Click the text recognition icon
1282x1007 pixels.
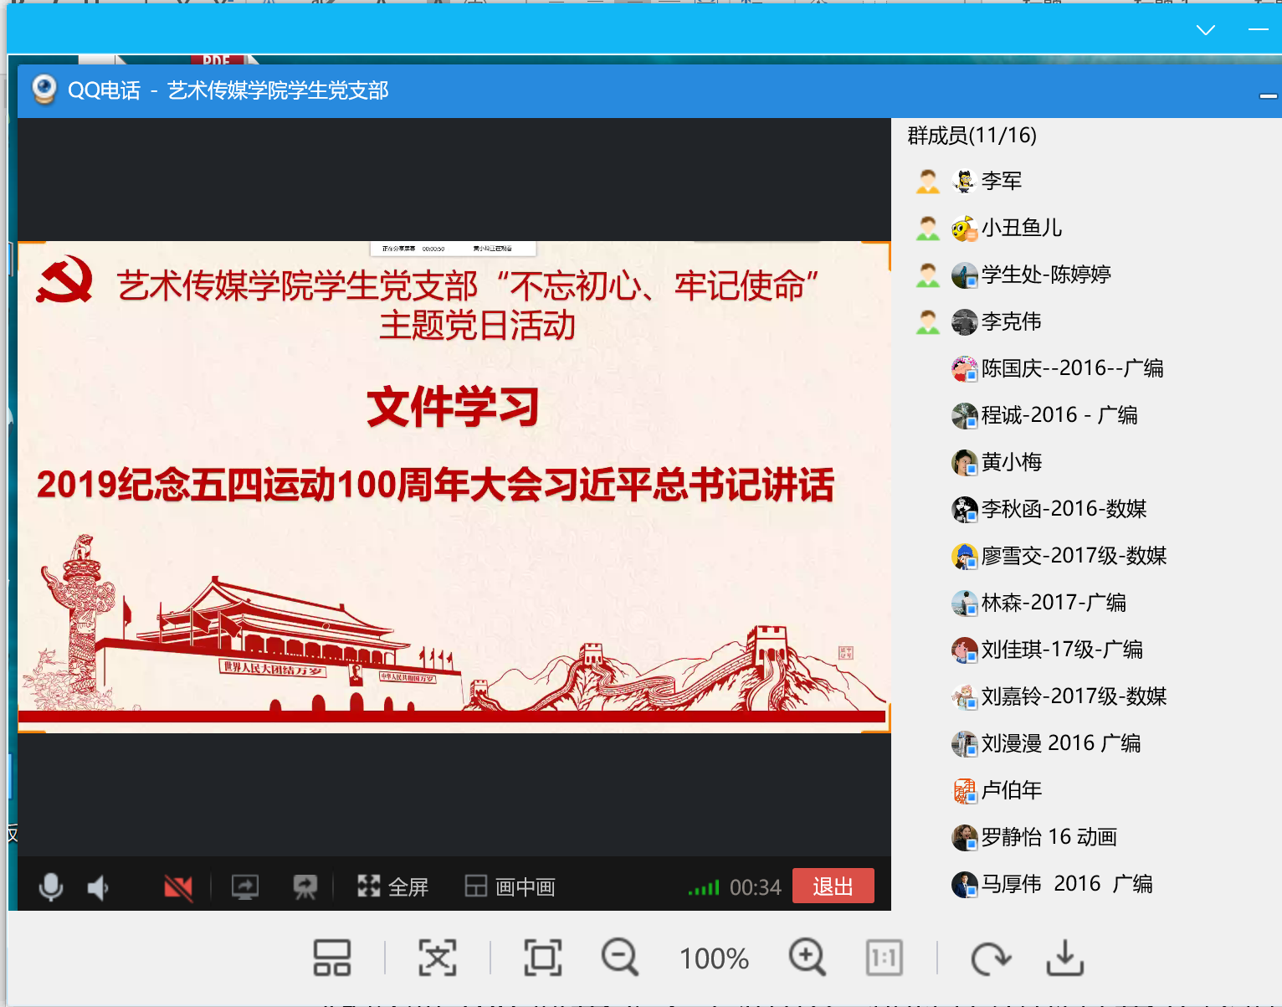[438, 958]
